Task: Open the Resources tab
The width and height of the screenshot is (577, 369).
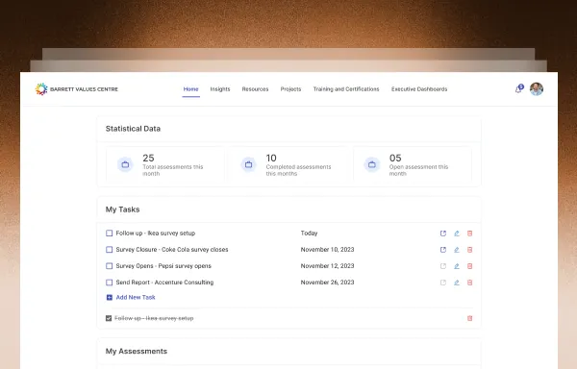Action: (x=255, y=89)
